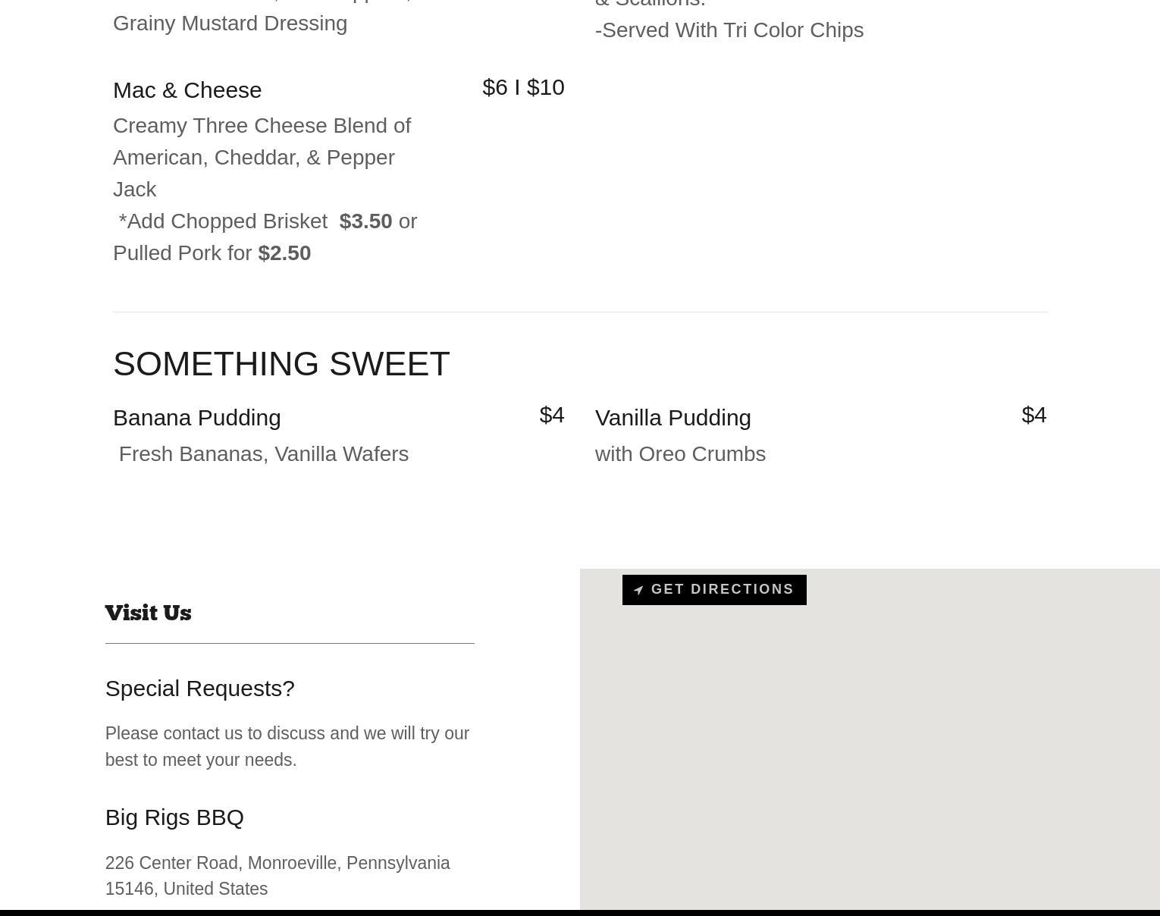Click the Get Directions navigation arrow icon
The image size is (1160, 916).
tap(638, 590)
